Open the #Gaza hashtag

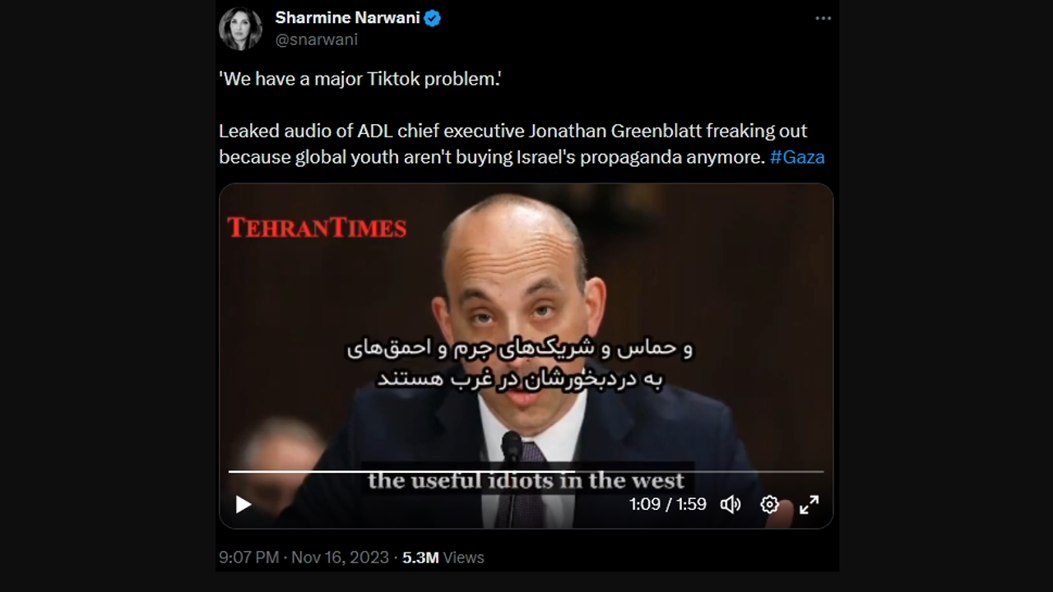797,157
